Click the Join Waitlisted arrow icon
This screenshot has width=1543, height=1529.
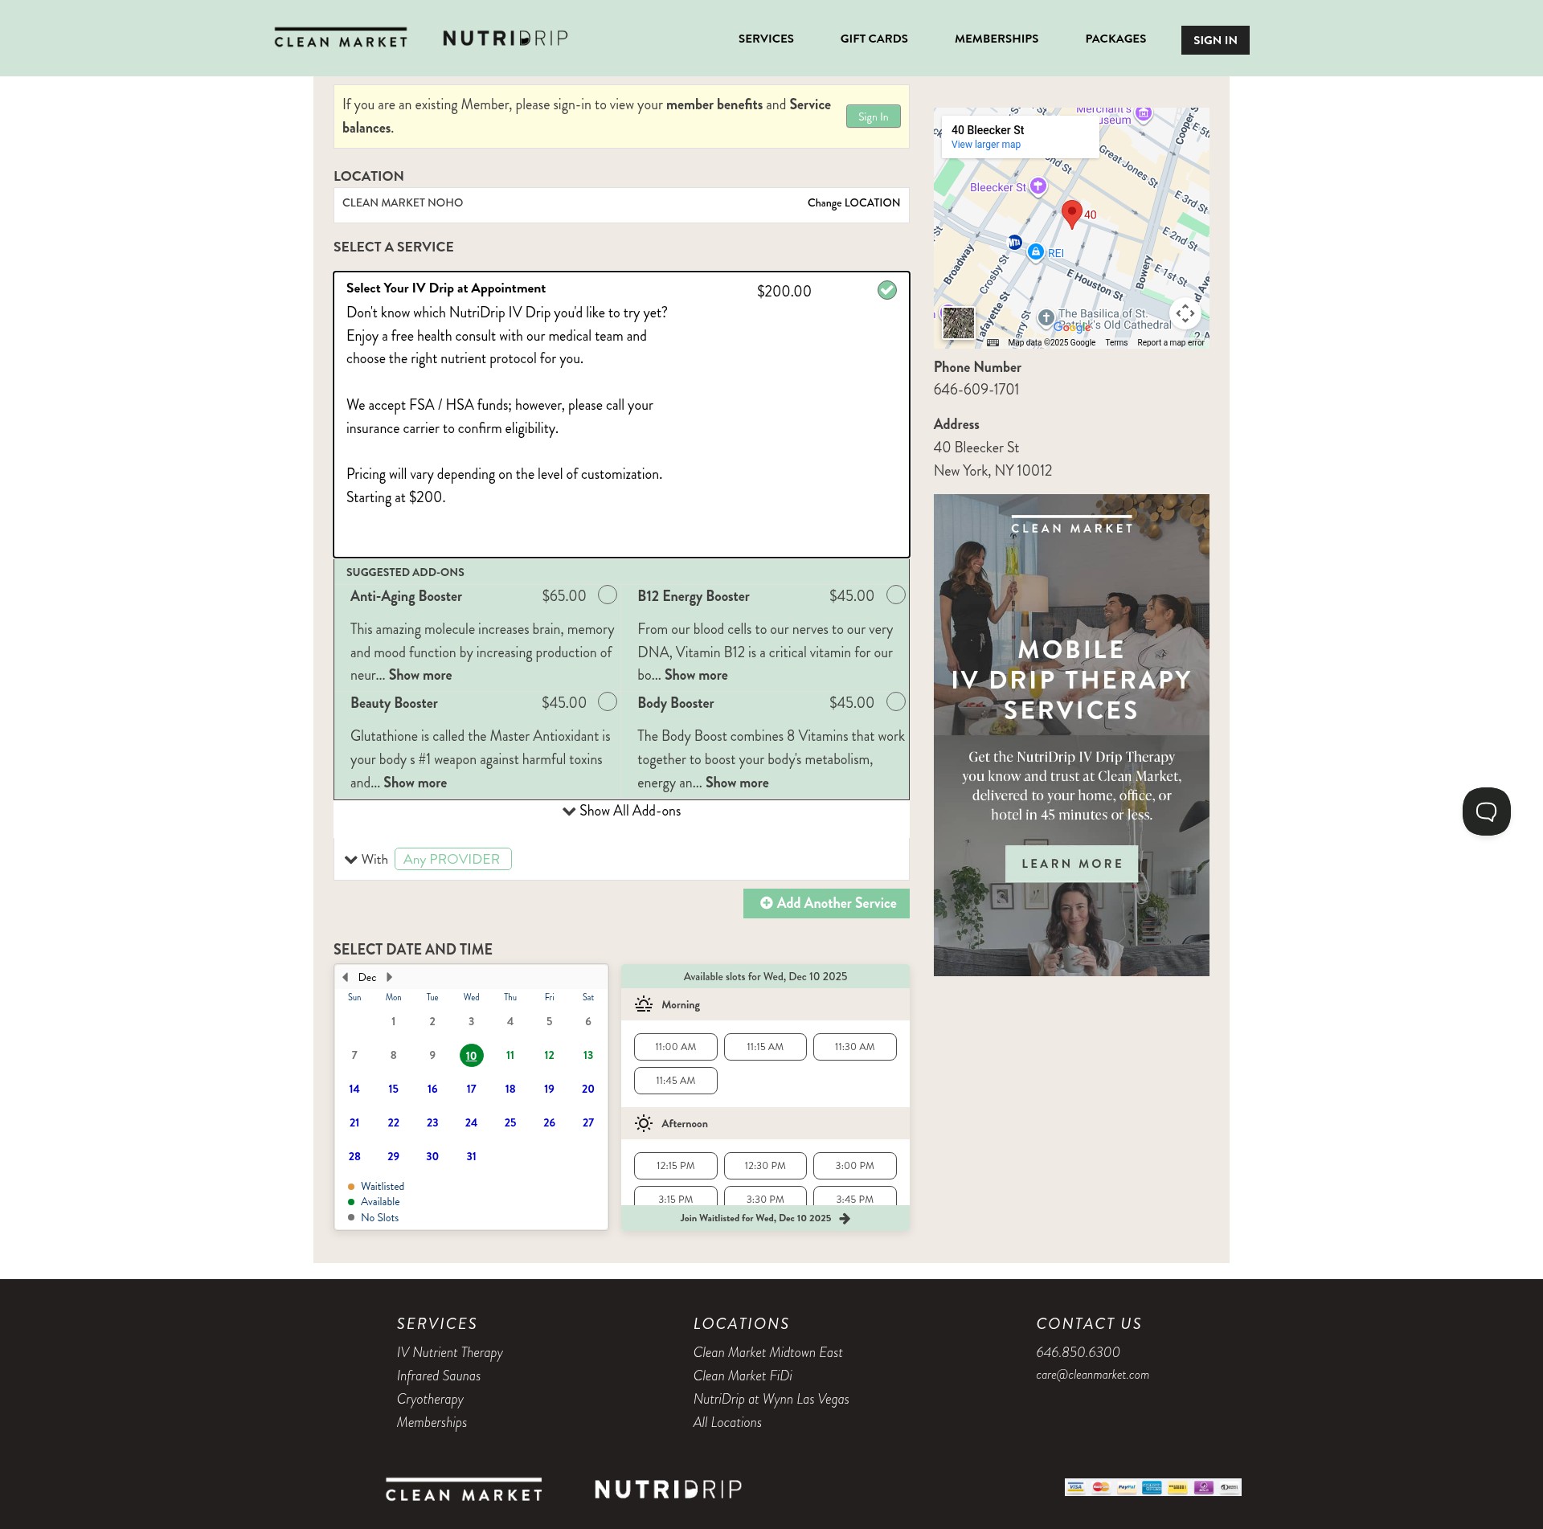coord(845,1218)
